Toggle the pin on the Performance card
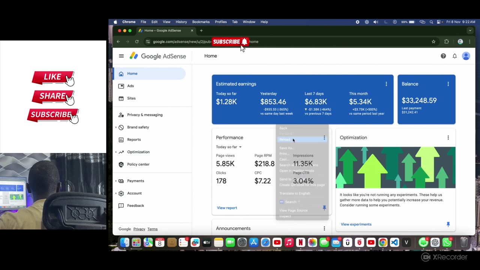 point(324,208)
